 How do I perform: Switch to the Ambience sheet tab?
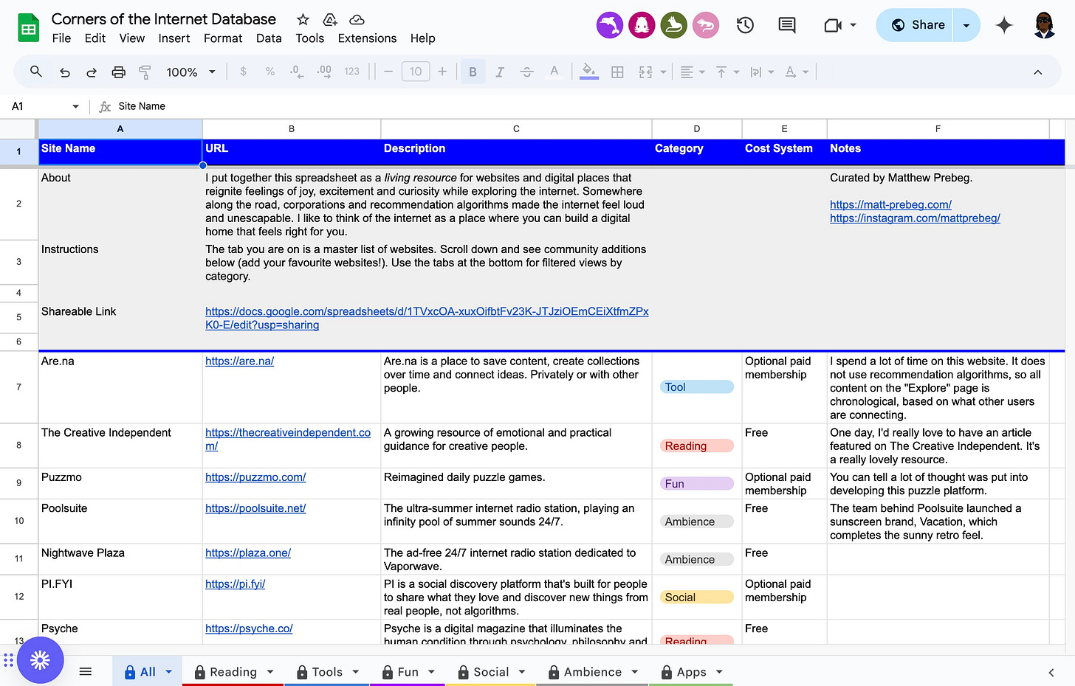[592, 672]
